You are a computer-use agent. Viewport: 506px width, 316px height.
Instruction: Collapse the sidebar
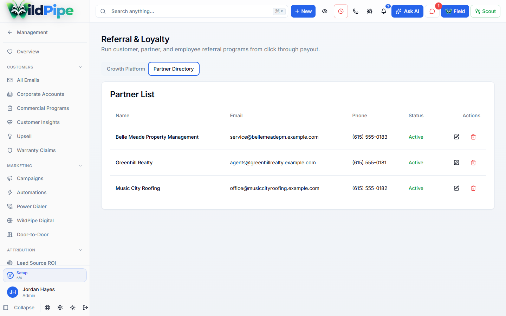pyautogui.click(x=19, y=308)
